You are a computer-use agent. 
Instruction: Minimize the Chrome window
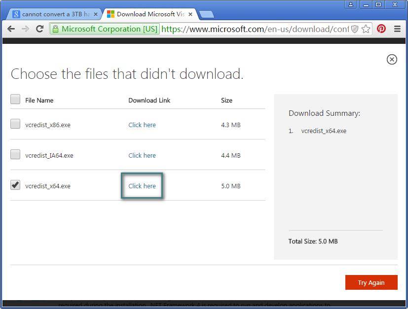[366, 4]
